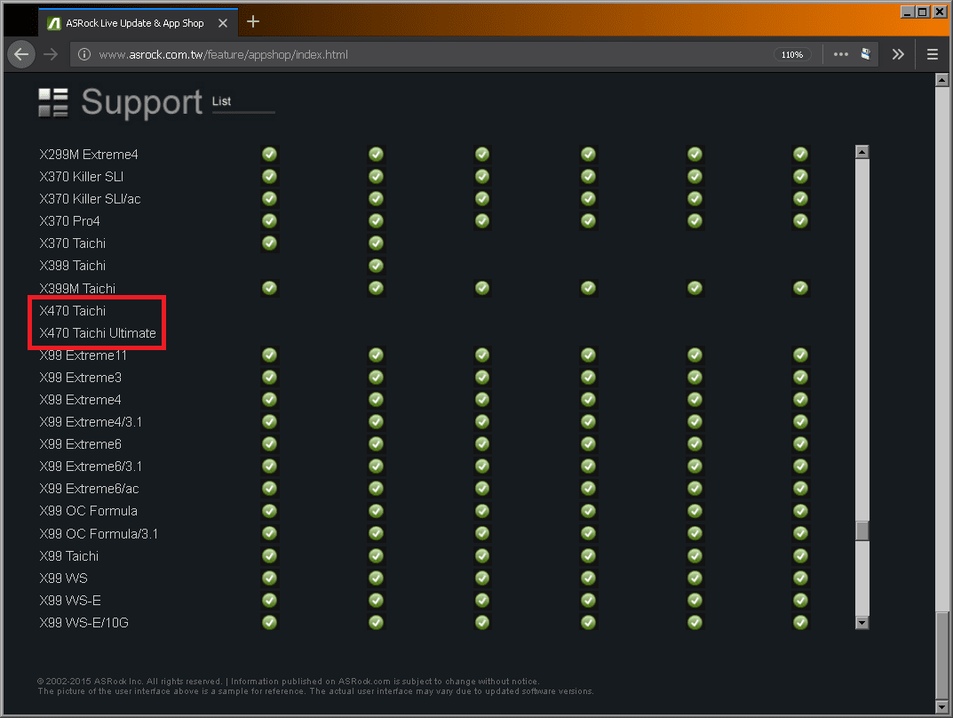The image size is (953, 718).
Task: Click fifth checkmark in X99 Extreme6 row
Action: click(695, 444)
